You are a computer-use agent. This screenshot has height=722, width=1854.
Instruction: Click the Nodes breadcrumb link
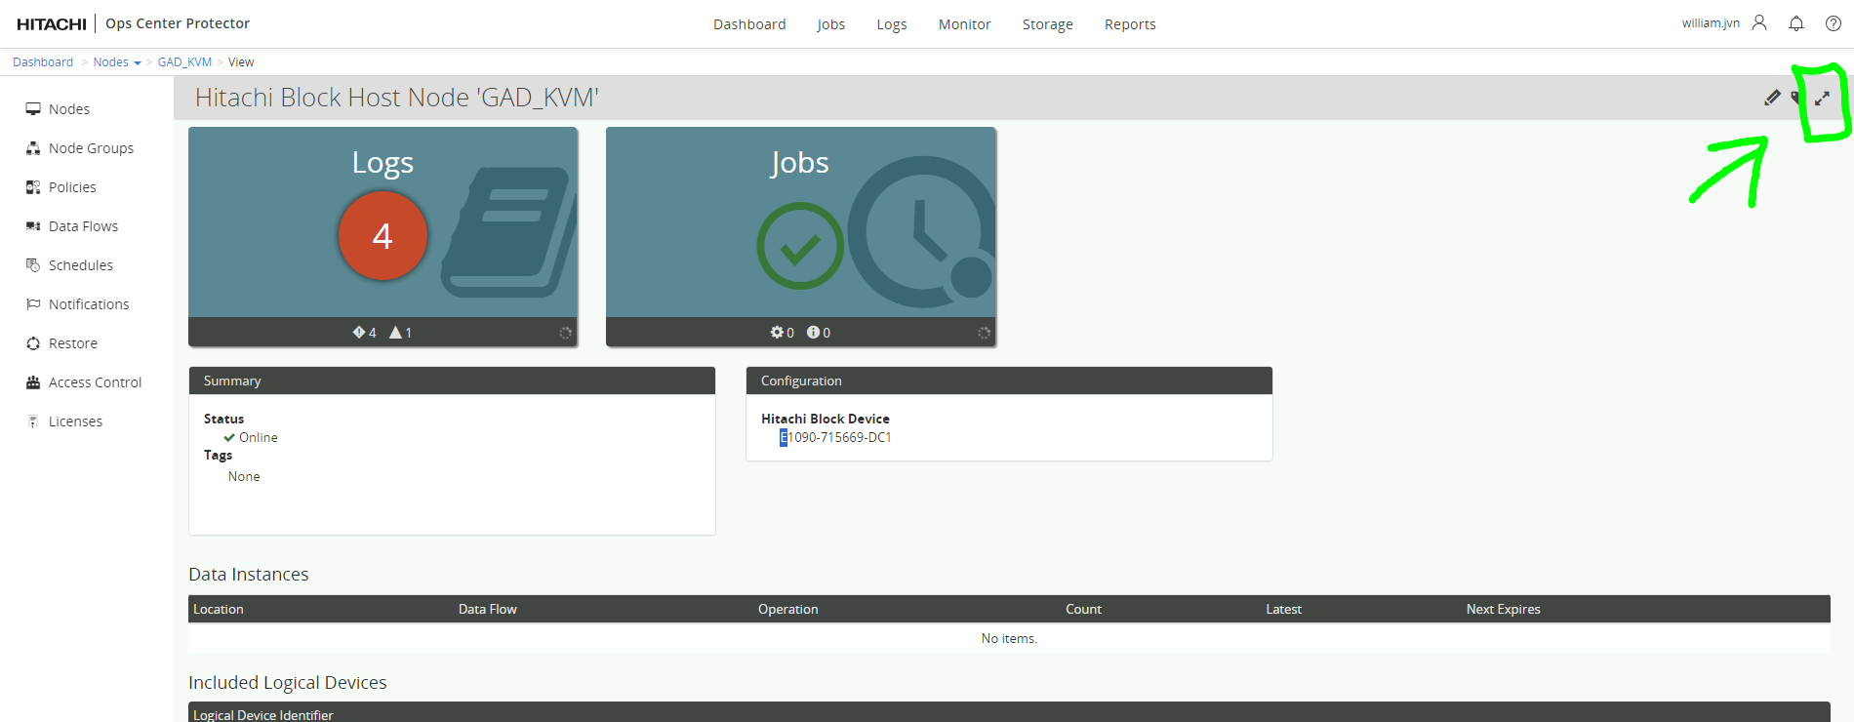(110, 62)
